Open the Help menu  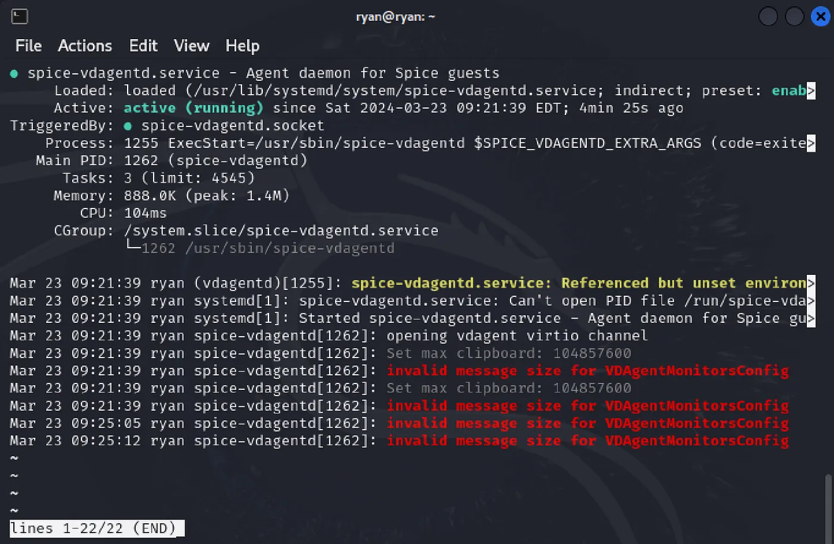(x=243, y=45)
